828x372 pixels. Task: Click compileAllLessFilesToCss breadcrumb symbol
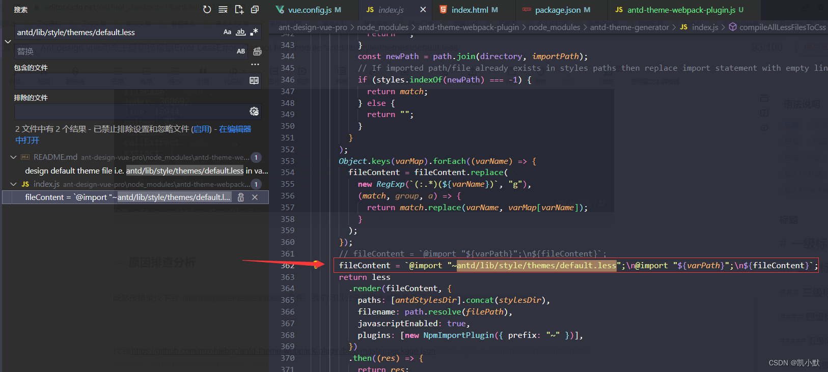(x=778, y=27)
